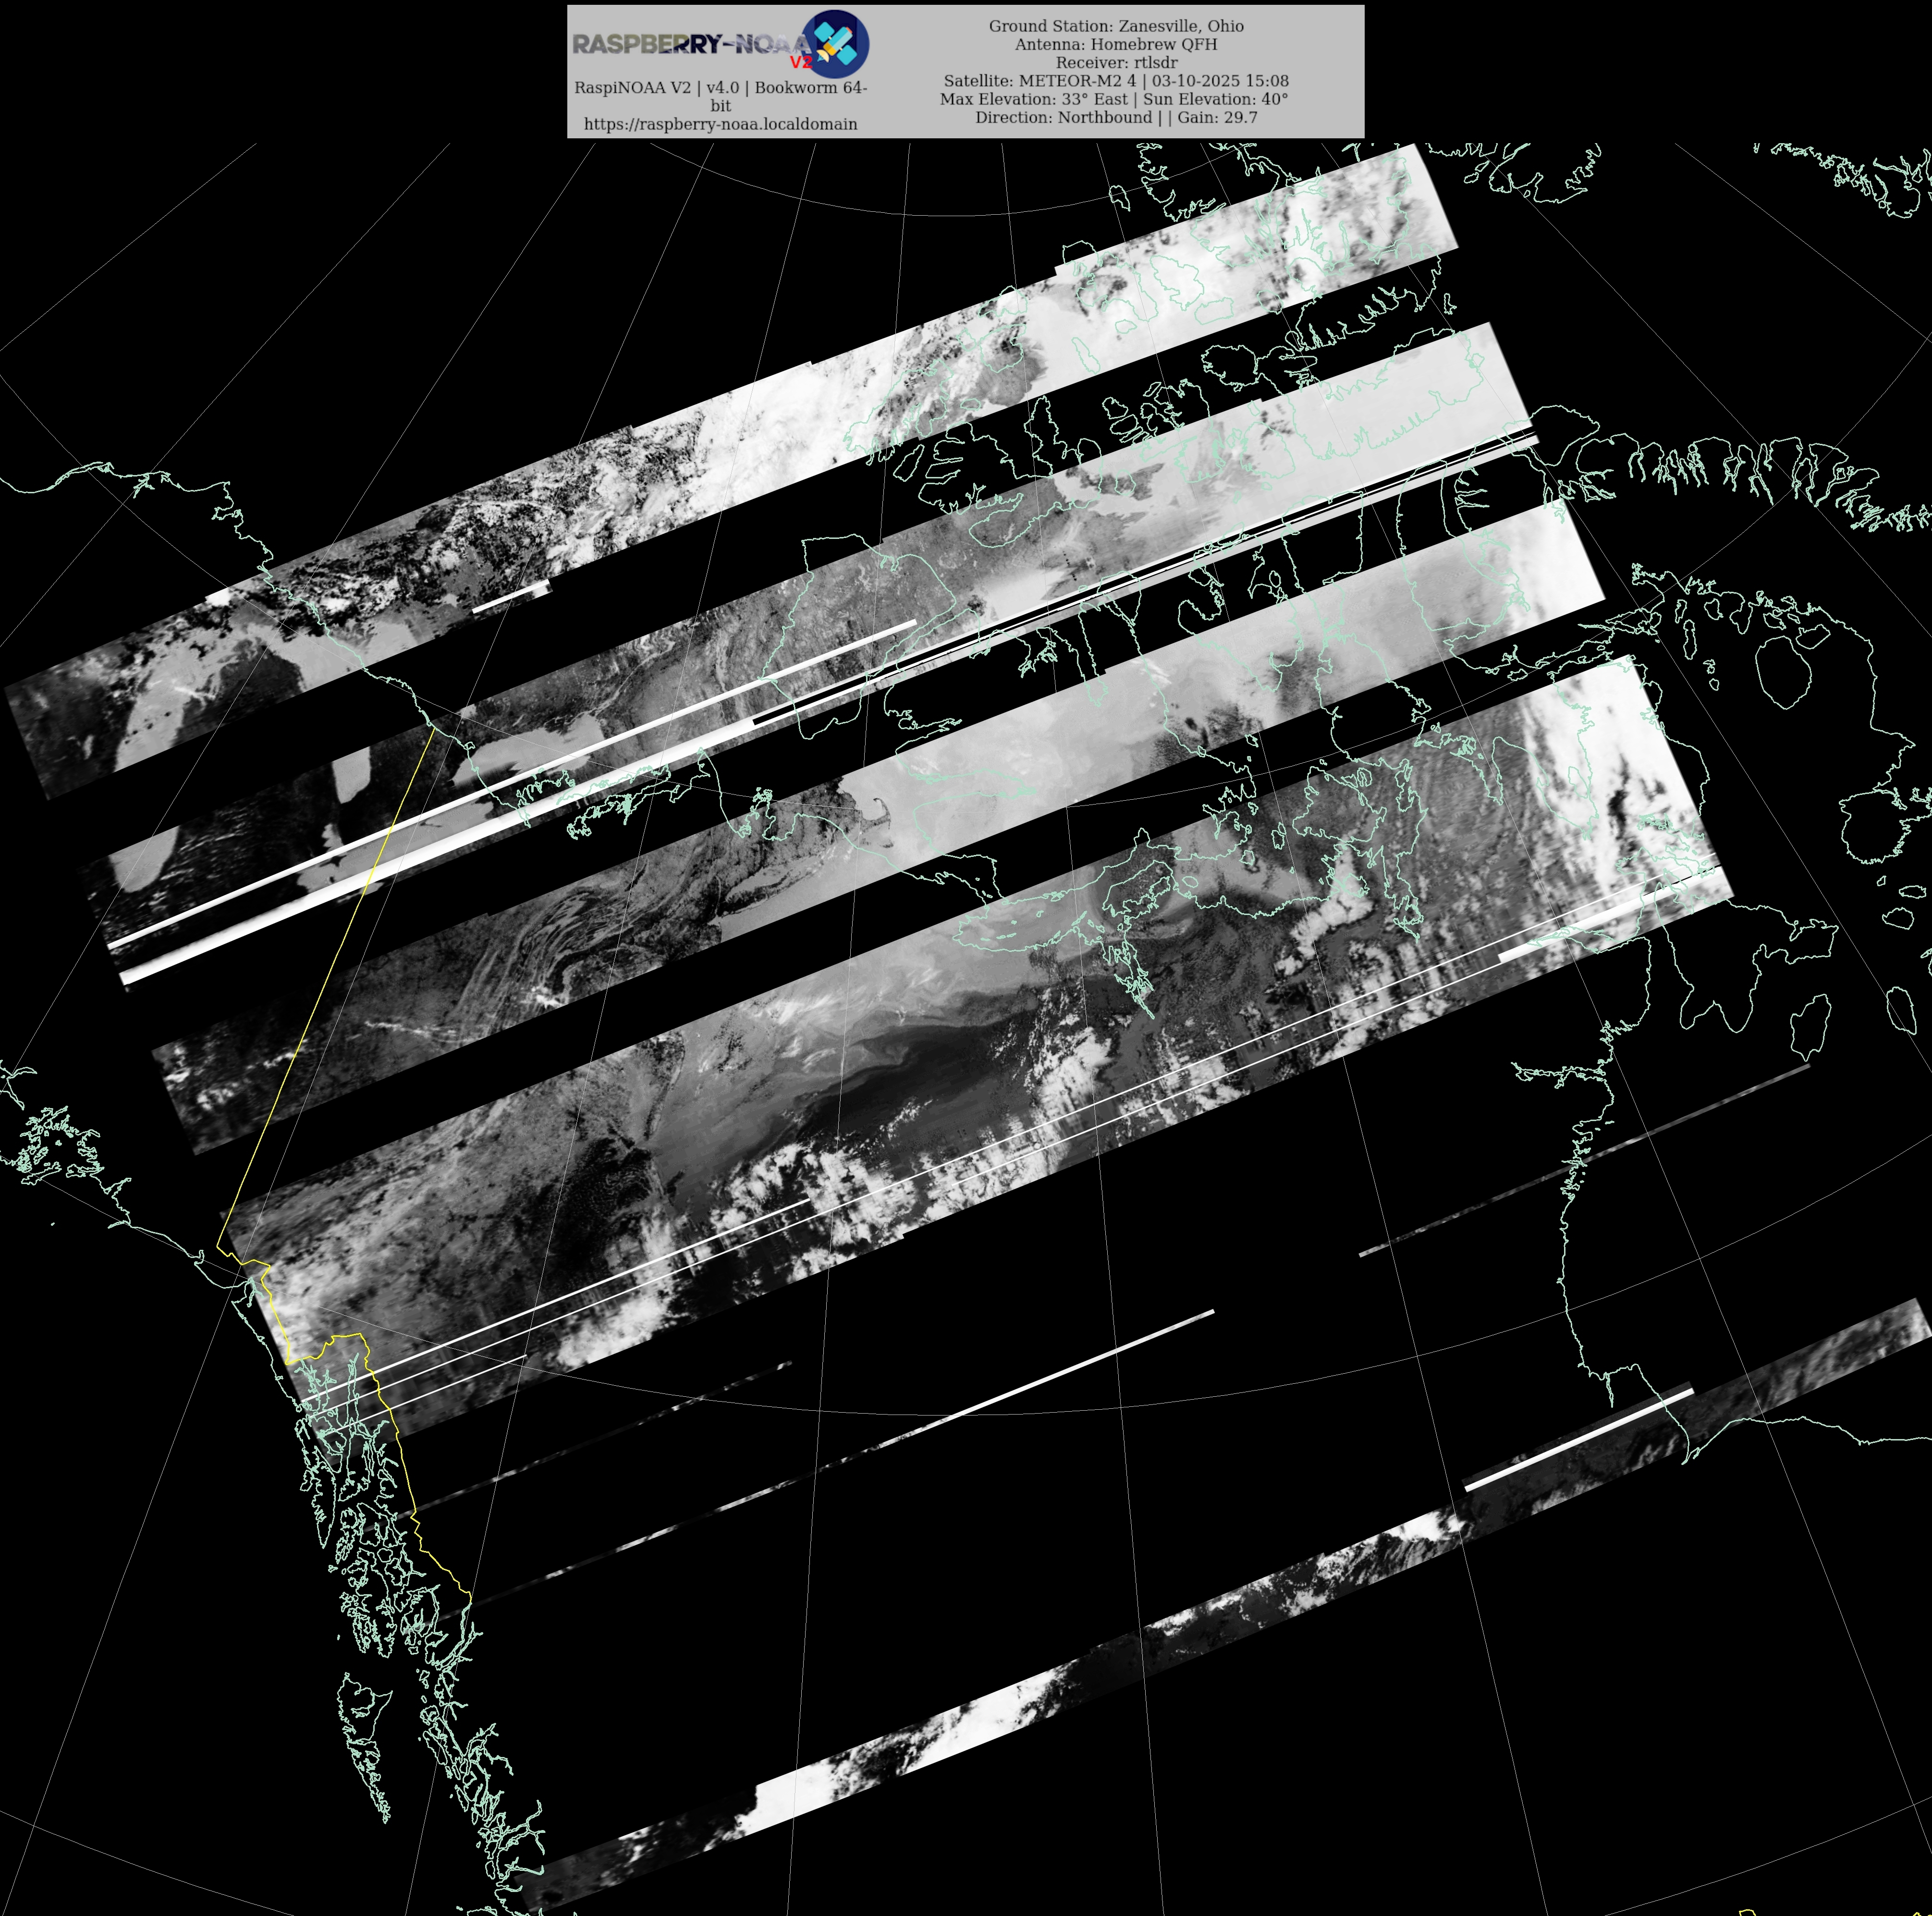Screen dimensions: 1932x1916
Task: Click the Sun Elevation: 40° text
Action: pos(1215,99)
